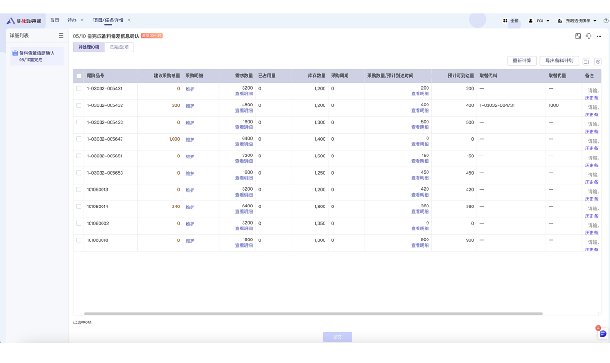Click 维护 for row 101050014

click(x=190, y=207)
